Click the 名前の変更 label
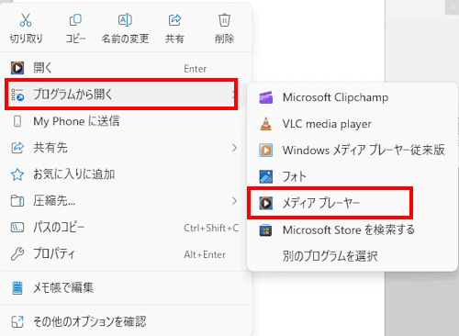Screen dimensions: 459x336 coord(125,39)
